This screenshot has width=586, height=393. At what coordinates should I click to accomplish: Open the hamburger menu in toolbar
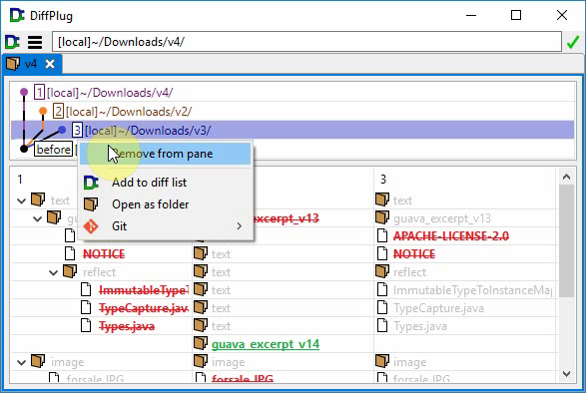tap(35, 42)
